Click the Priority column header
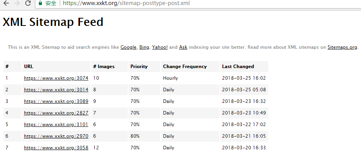 pos(139,67)
